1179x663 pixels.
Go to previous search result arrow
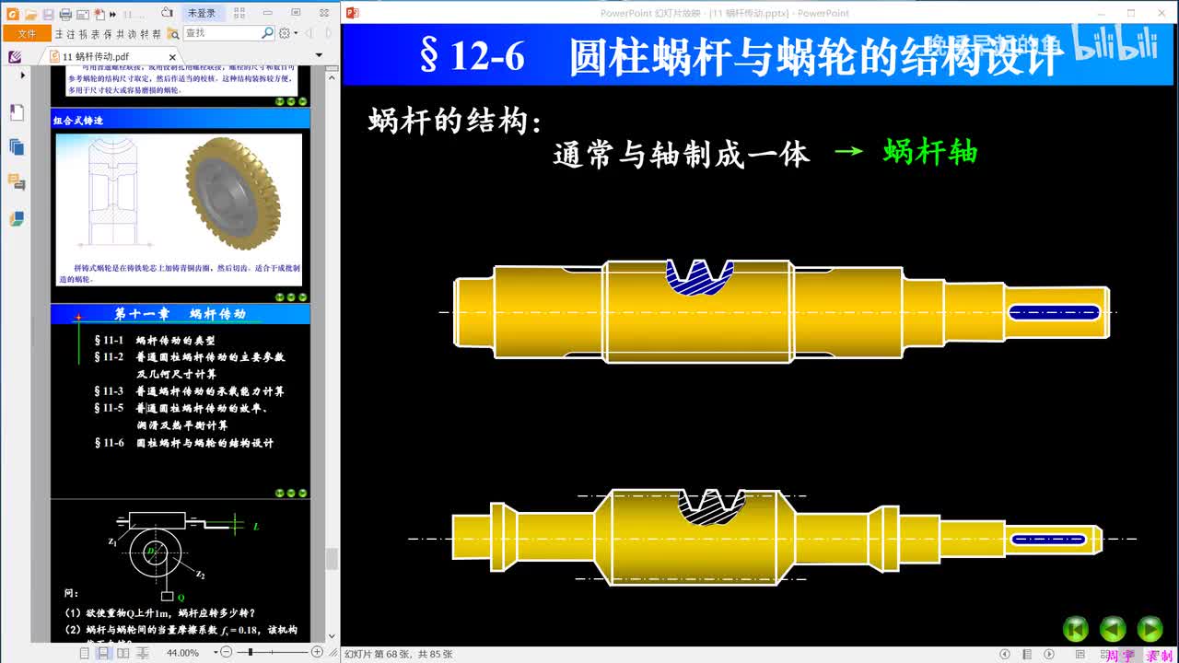[309, 33]
